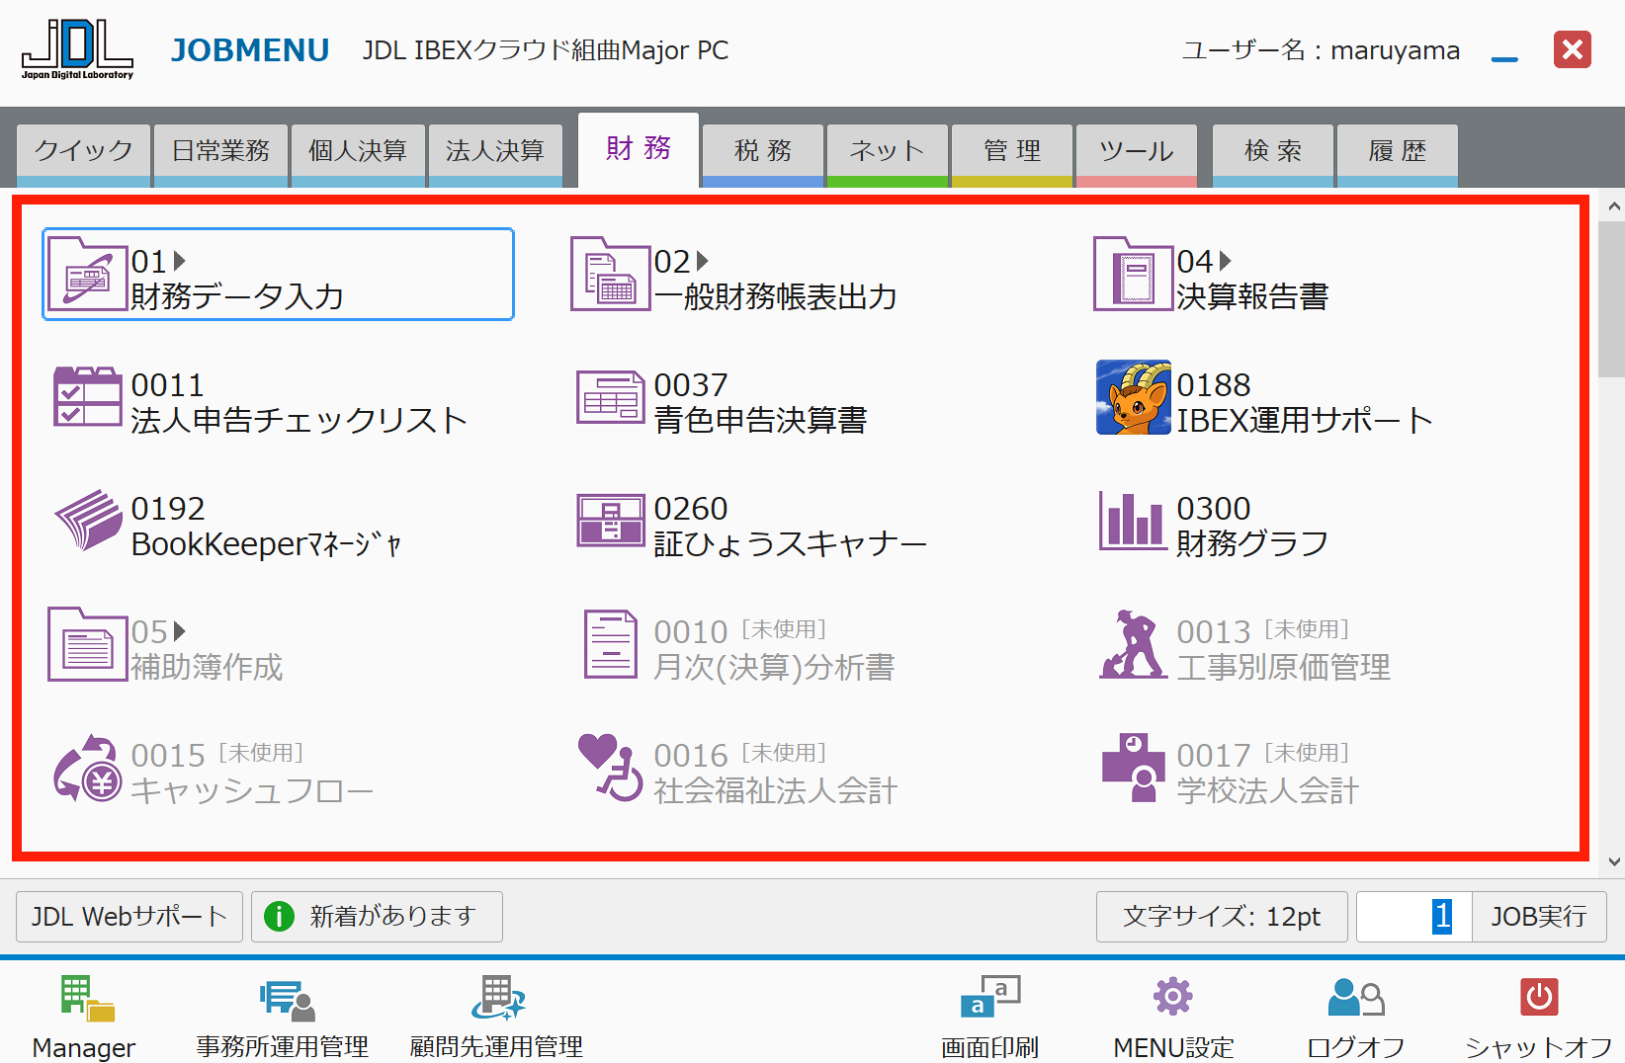
Task: Click 文字サイズ: 12pt button
Action: coord(1222,917)
